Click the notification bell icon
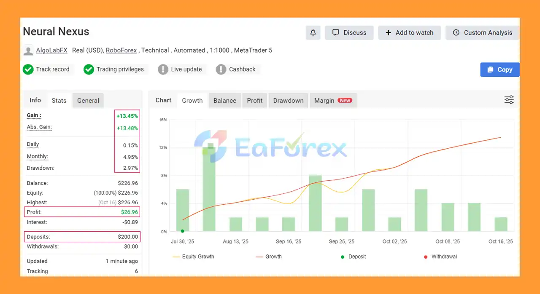 coord(313,33)
